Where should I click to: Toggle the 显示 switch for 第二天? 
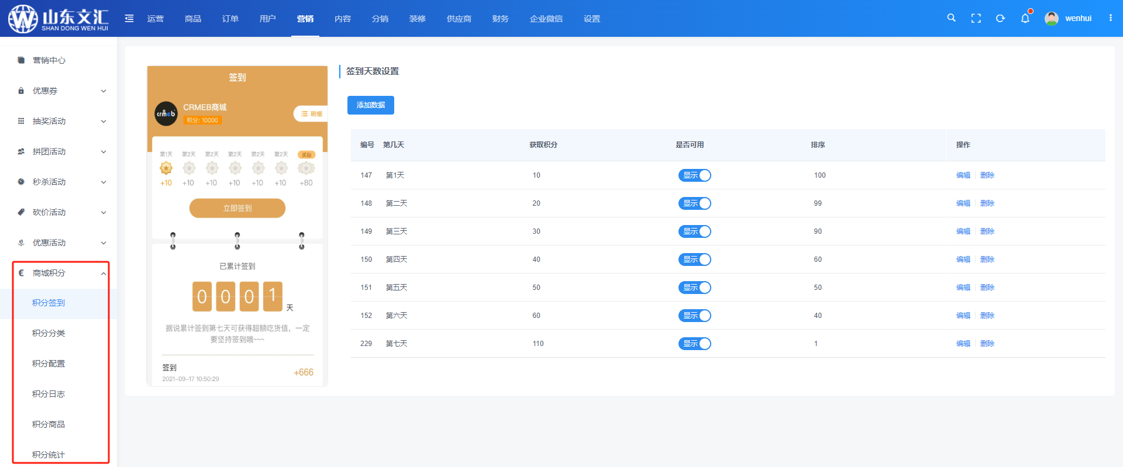[694, 203]
